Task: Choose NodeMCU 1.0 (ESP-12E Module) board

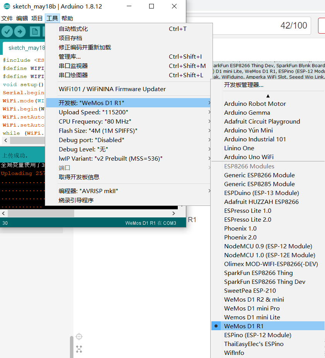Action: [268, 255]
